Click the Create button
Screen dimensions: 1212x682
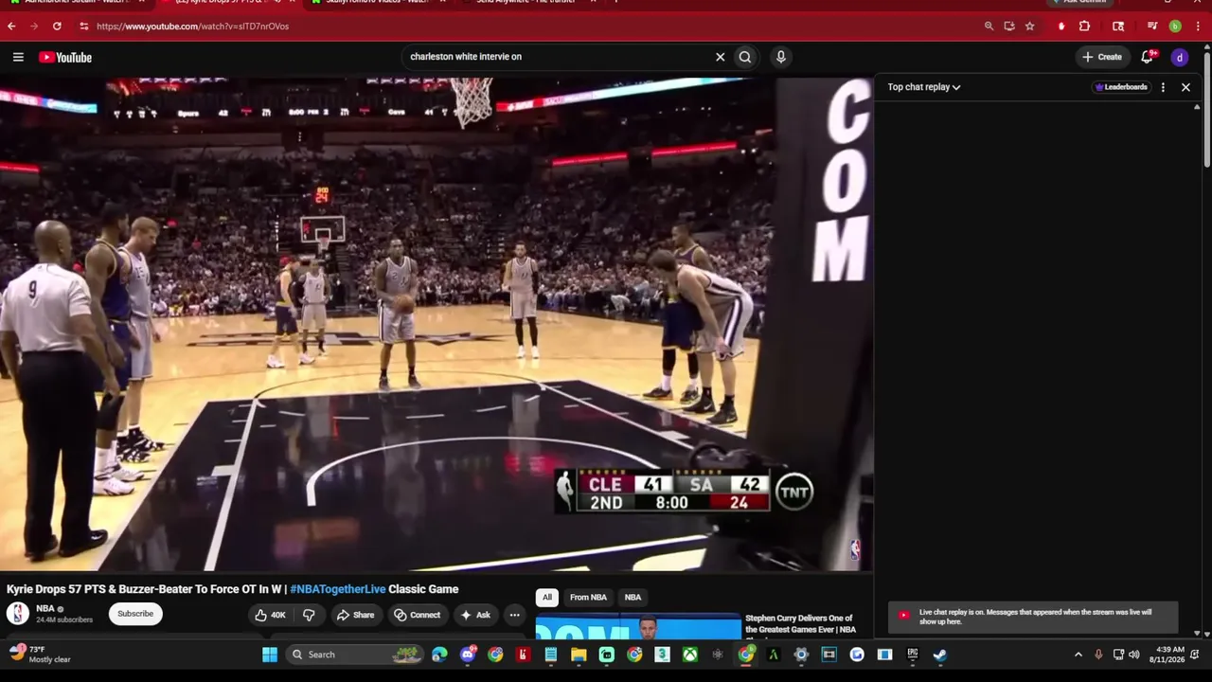click(x=1103, y=57)
